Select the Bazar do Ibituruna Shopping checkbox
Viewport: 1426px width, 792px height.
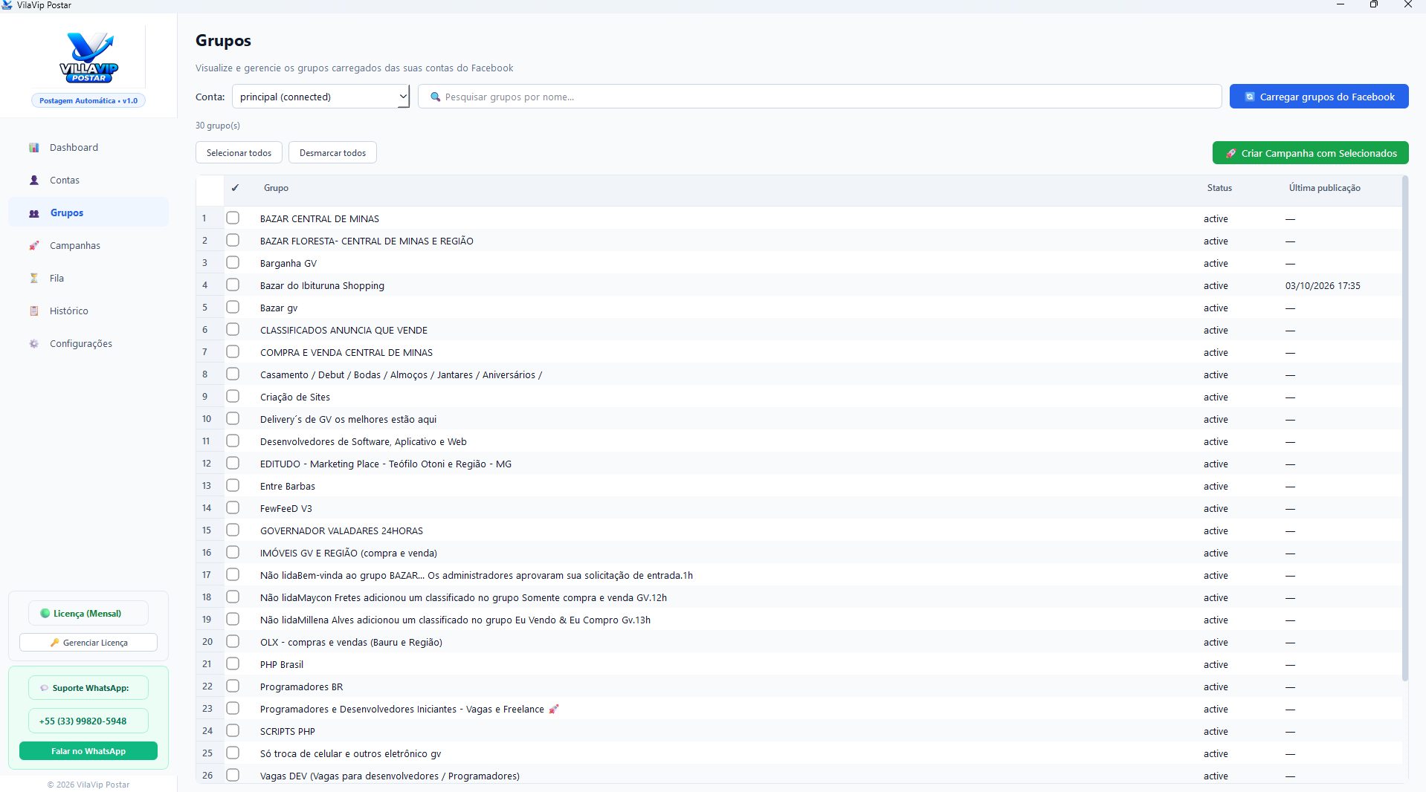[x=233, y=285]
